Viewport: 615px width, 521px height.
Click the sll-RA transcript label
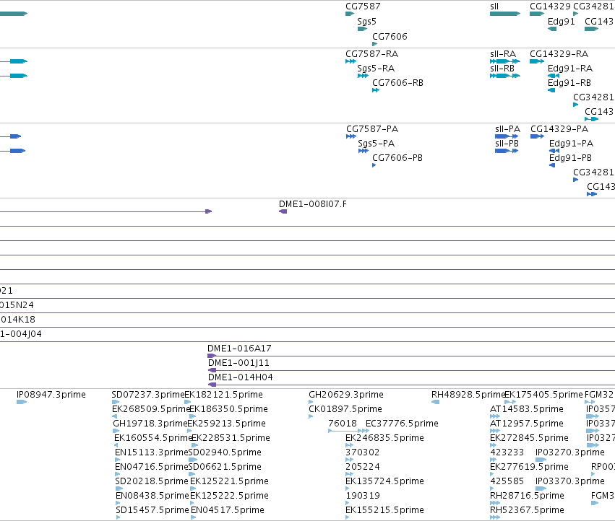click(503, 53)
